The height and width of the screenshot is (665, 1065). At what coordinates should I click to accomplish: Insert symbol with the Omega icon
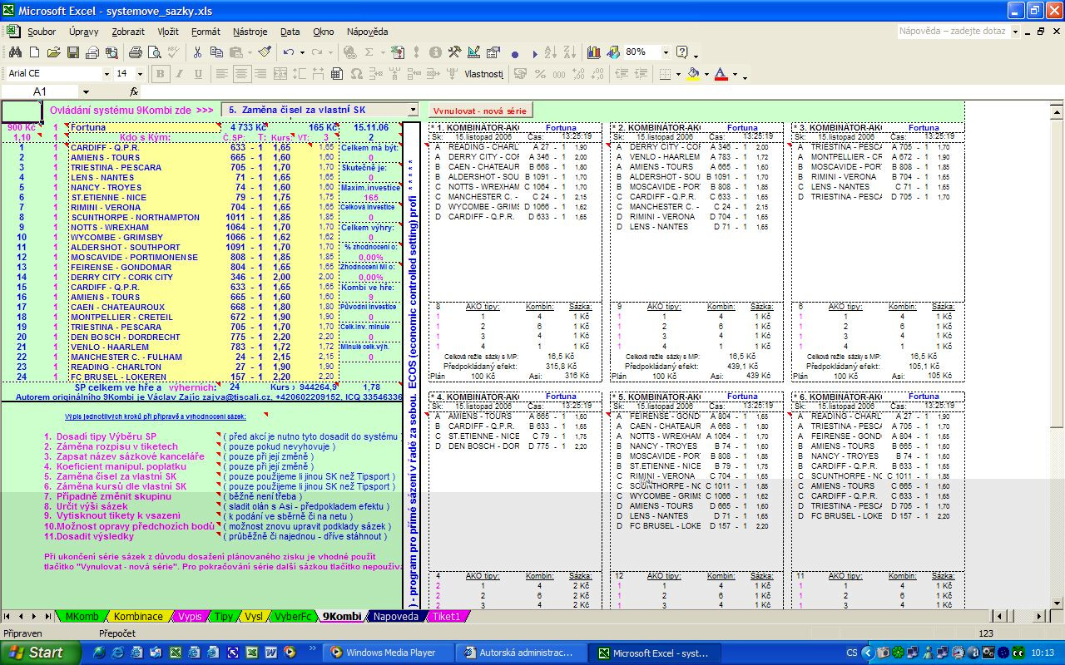click(356, 74)
